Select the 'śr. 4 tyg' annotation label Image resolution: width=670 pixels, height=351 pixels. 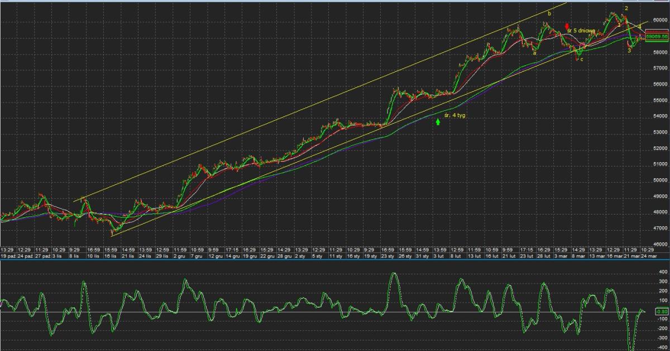pos(455,116)
